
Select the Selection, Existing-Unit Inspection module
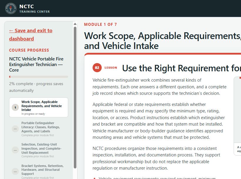click(x=39, y=150)
